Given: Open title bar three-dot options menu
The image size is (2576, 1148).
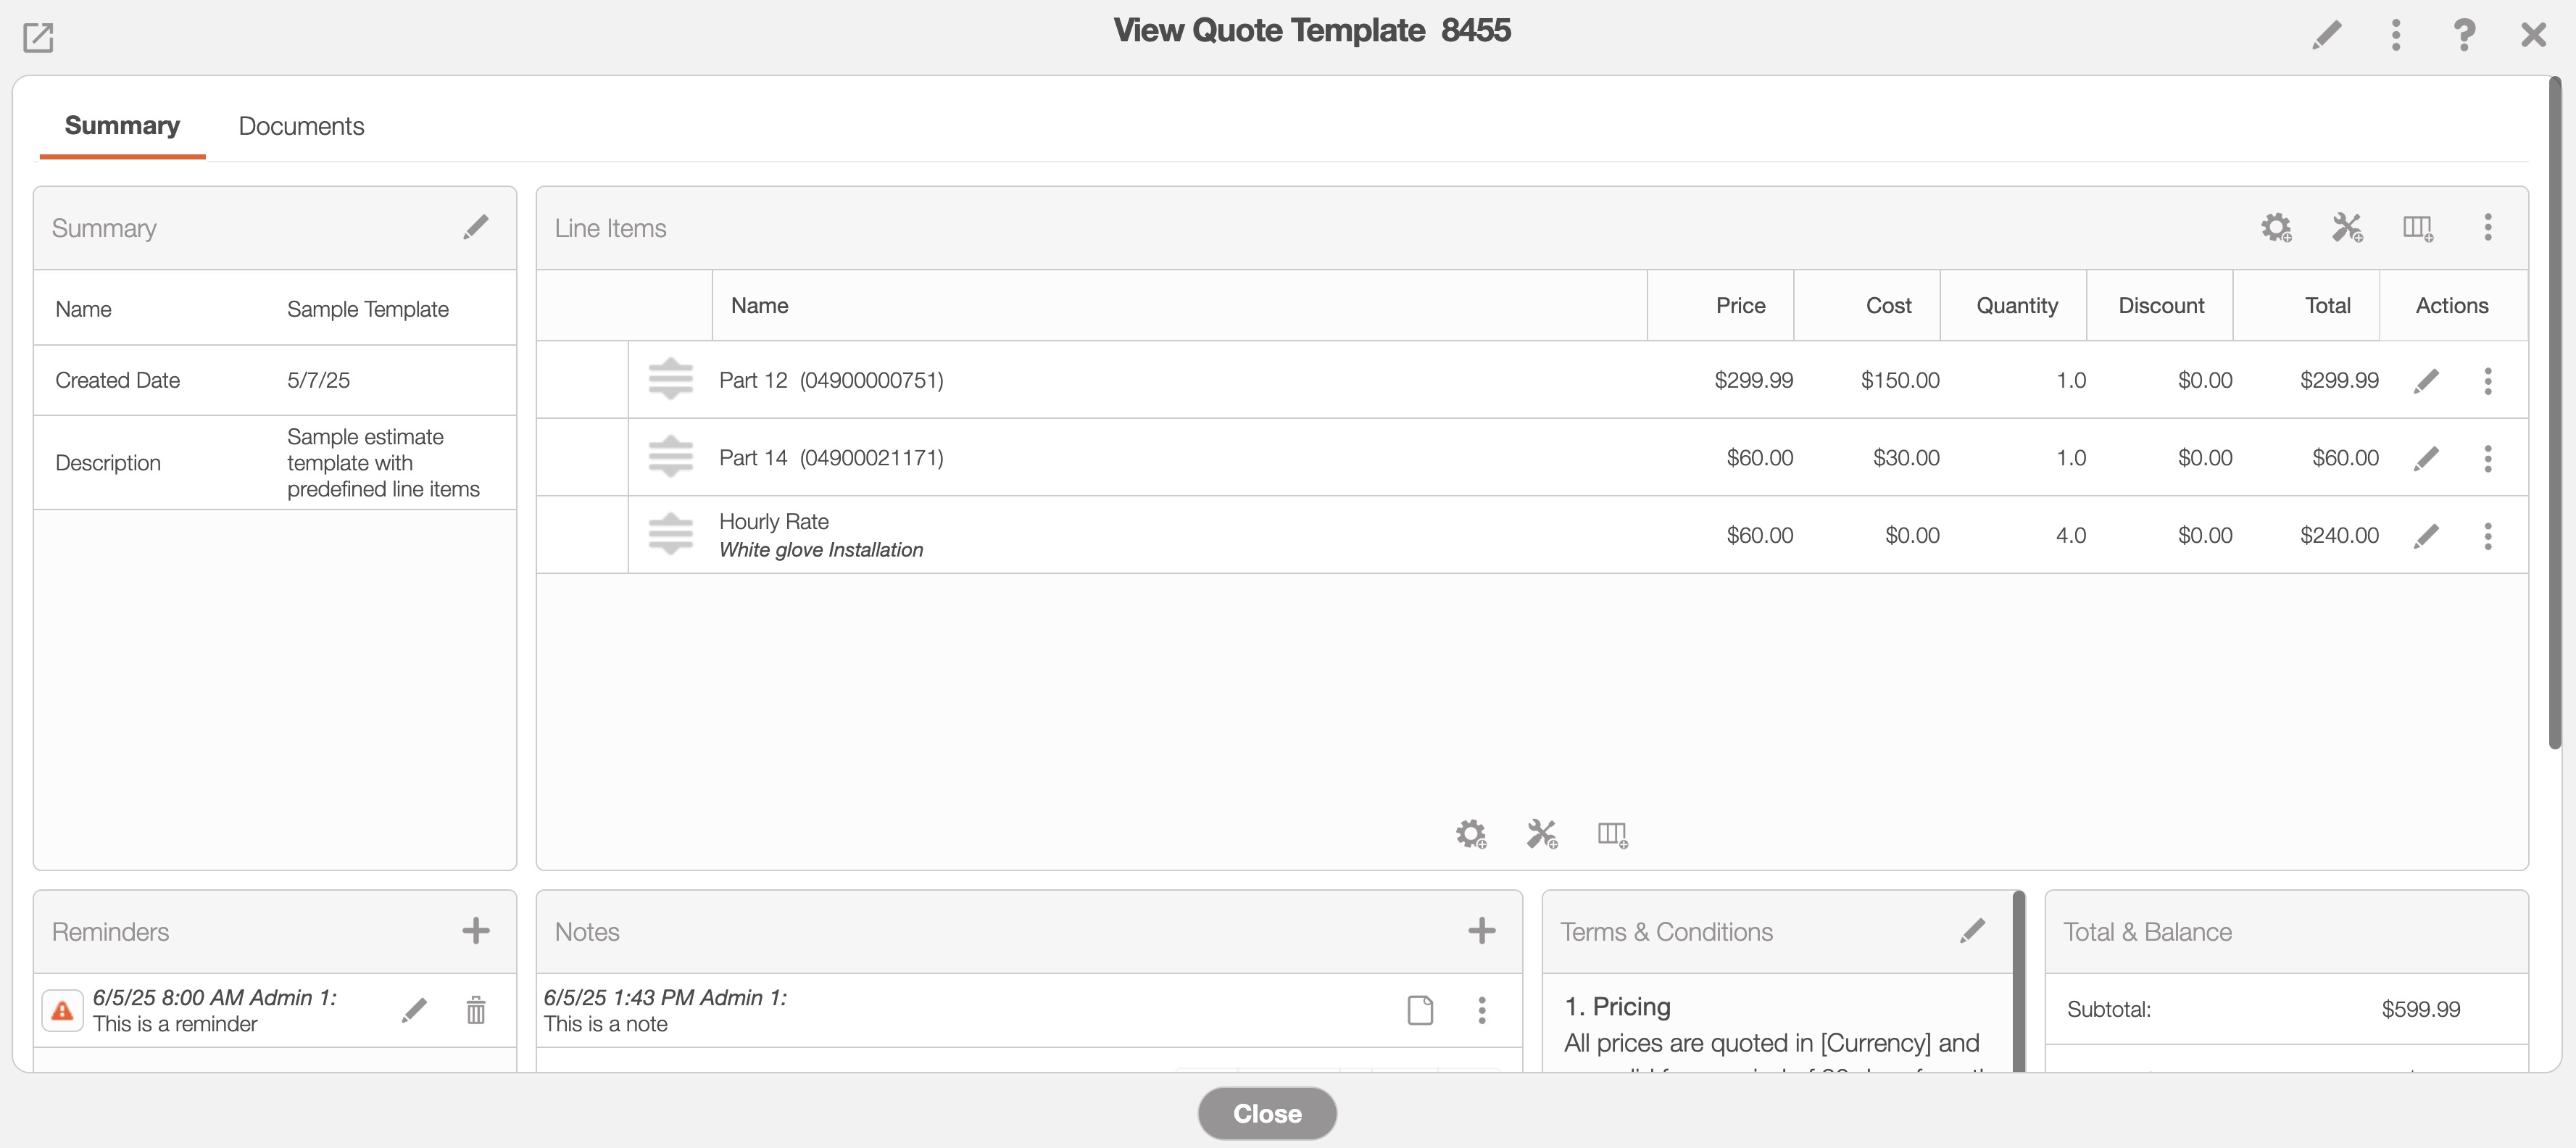Looking at the screenshot, I should coord(2395,35).
